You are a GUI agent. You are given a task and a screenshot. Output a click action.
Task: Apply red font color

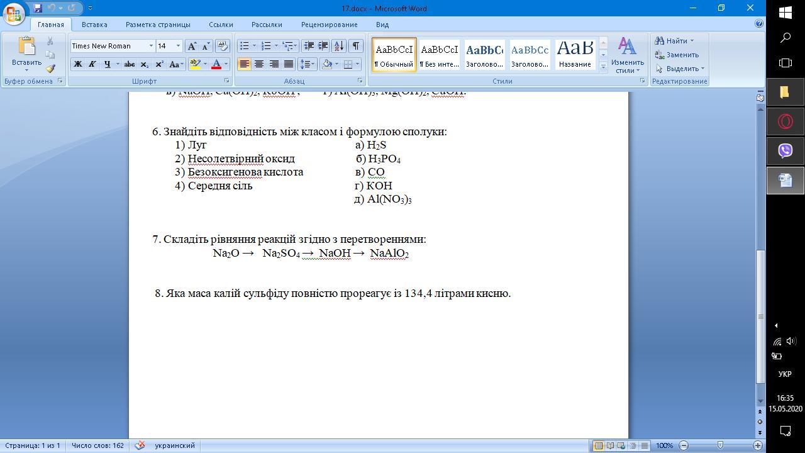tap(216, 64)
